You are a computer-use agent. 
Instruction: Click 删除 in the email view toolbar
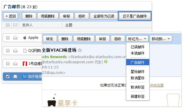(x=65, y=39)
